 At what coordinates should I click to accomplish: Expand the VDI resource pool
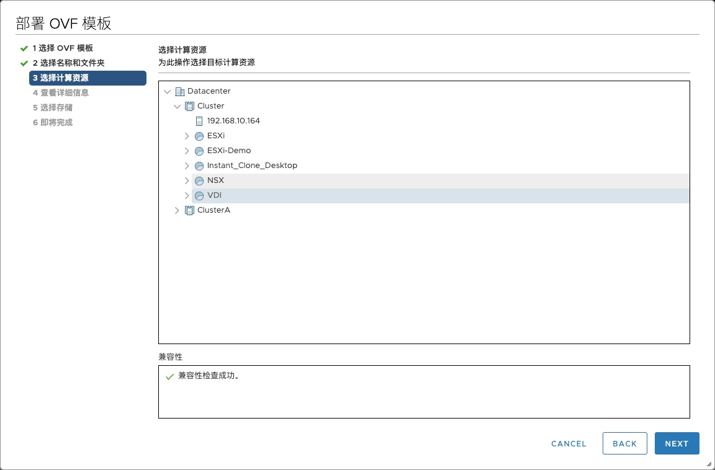187,196
